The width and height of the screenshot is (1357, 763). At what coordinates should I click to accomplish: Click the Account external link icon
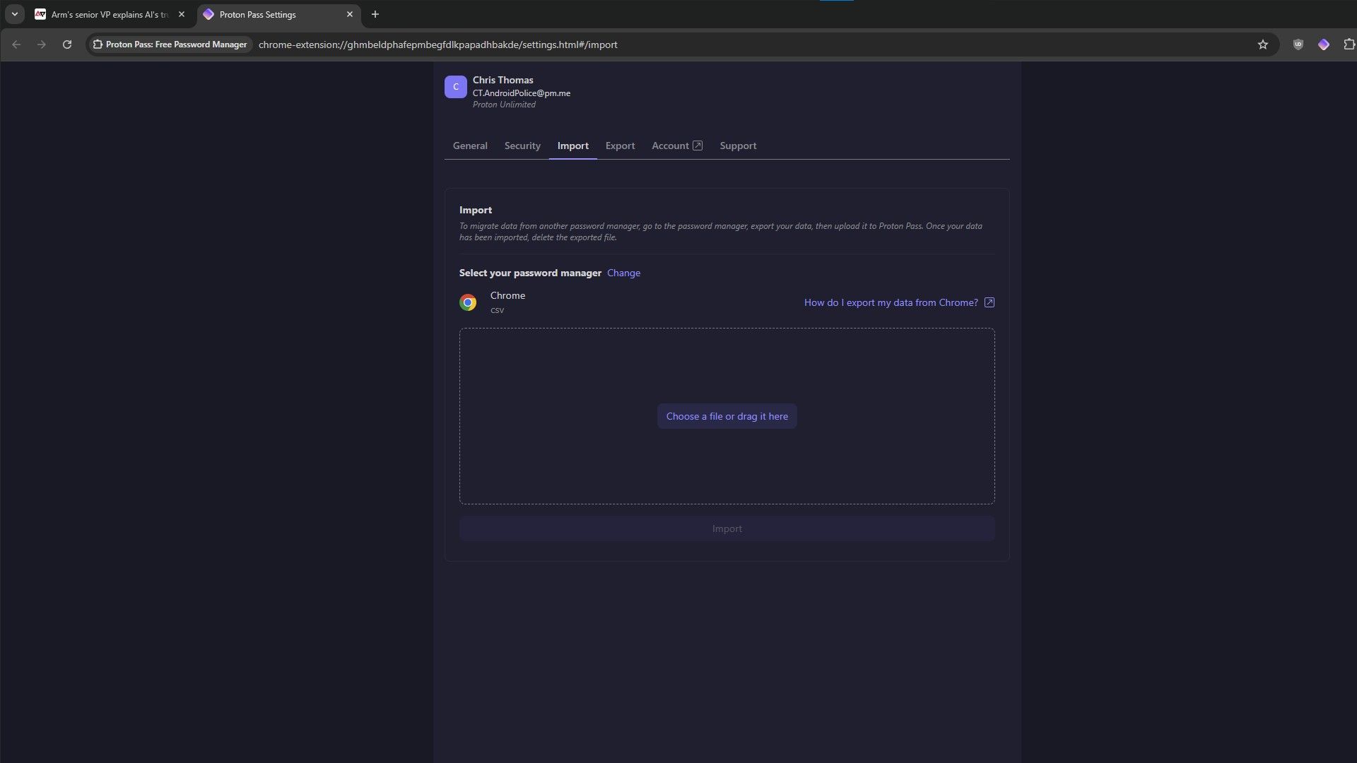click(x=698, y=146)
